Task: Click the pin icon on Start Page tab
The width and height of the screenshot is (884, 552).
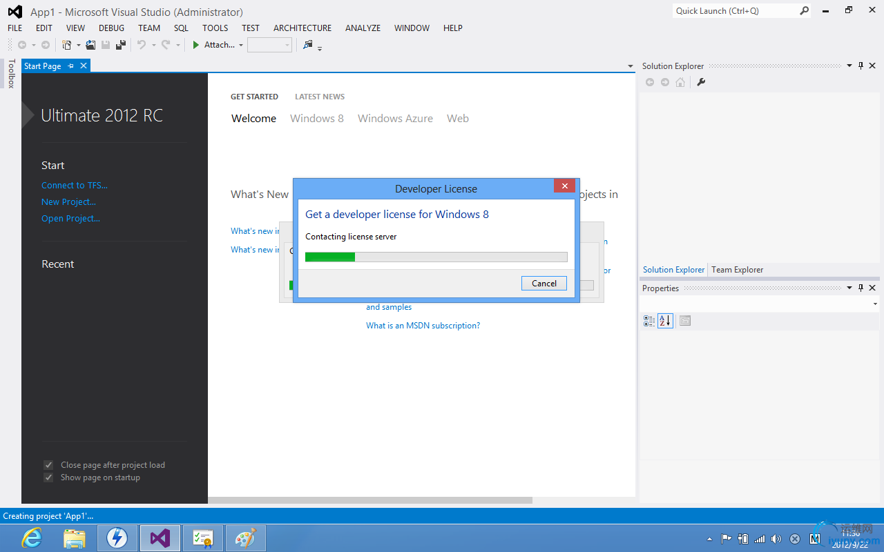Action: click(x=70, y=66)
